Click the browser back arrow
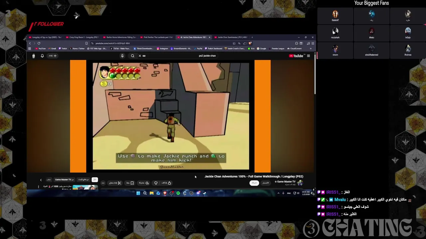This screenshot has width=426, height=239. (30, 43)
